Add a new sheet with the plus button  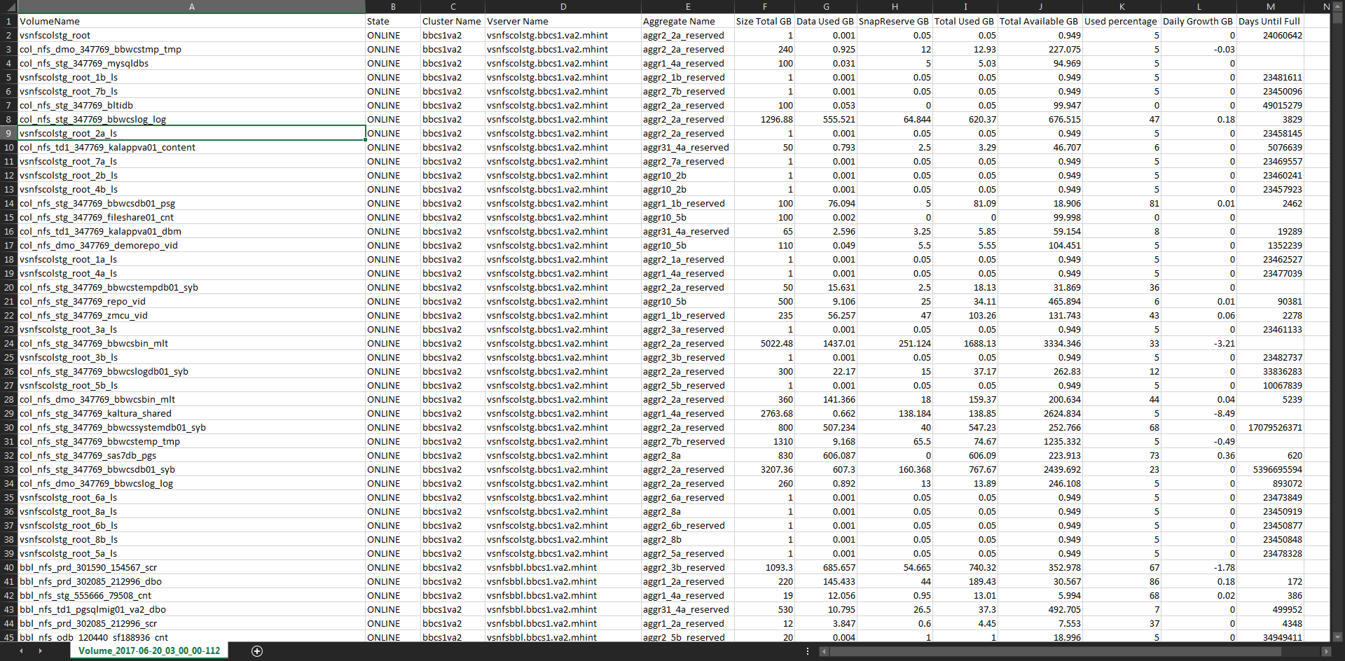click(x=257, y=651)
